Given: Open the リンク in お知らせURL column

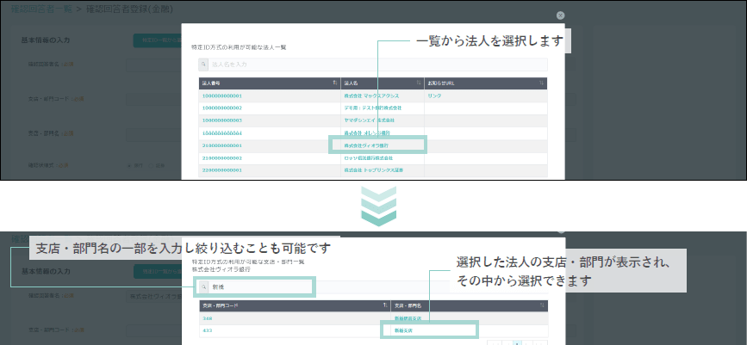Looking at the screenshot, I should tap(434, 95).
